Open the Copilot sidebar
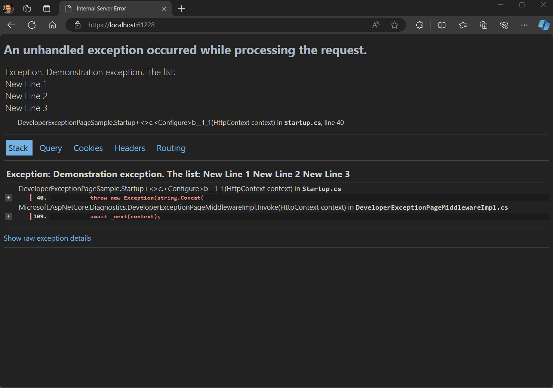Image resolution: width=553 pixels, height=388 pixels. [x=543, y=25]
